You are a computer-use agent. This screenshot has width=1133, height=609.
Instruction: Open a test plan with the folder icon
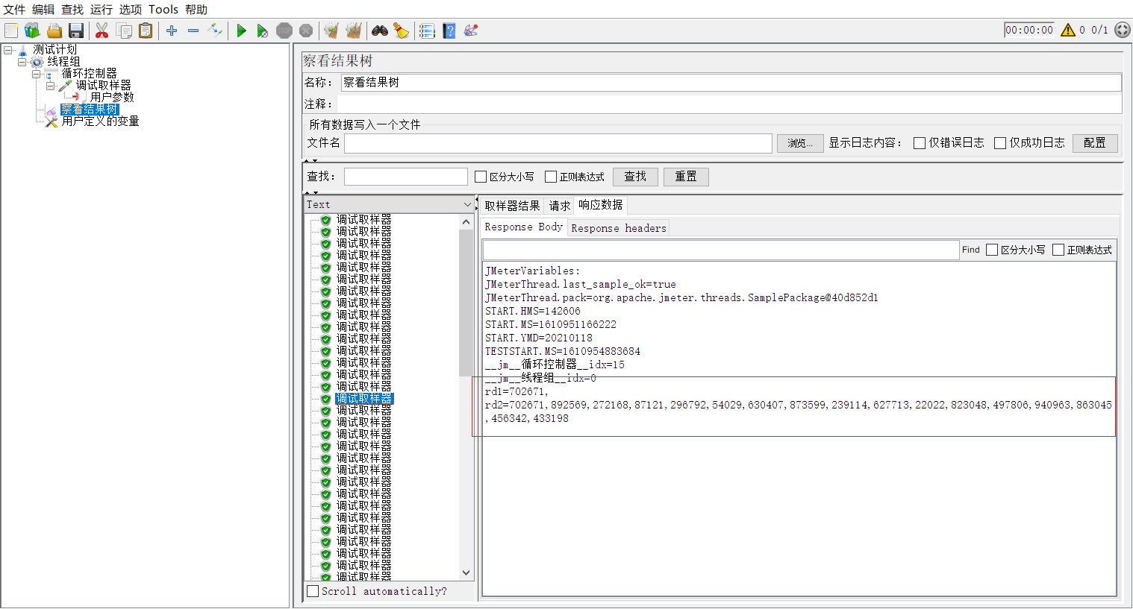[x=54, y=31]
